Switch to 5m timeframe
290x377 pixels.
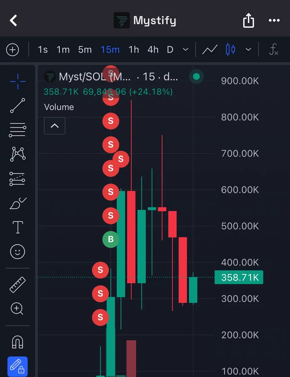85,50
